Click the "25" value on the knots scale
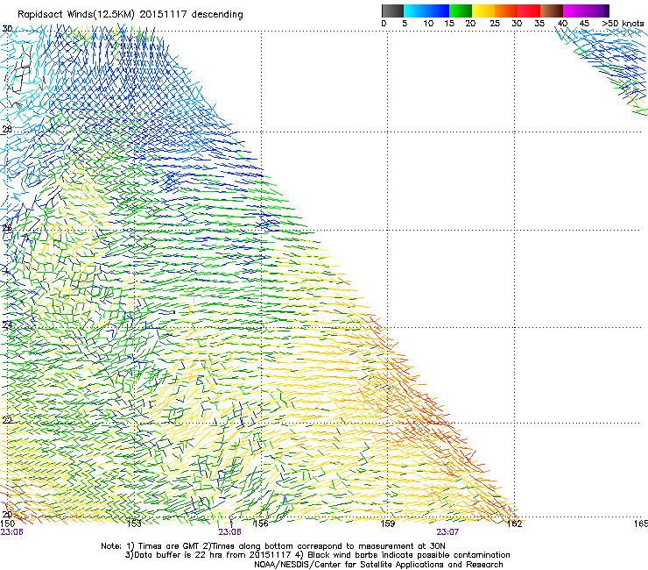 495,24
